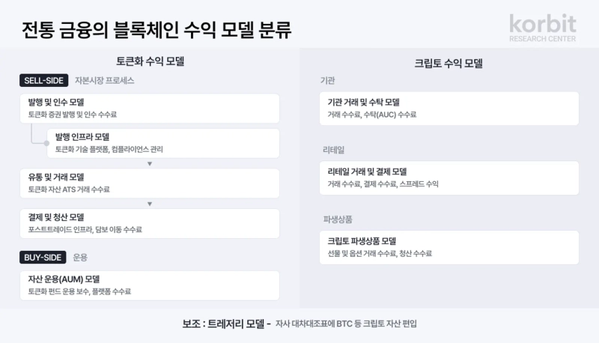
Task: Click the down arrow below 발행 인프라 모델
Action: click(x=150, y=163)
